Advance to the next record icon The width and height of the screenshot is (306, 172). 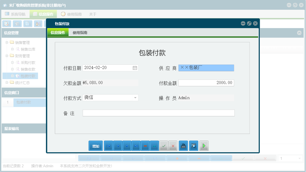127,146
